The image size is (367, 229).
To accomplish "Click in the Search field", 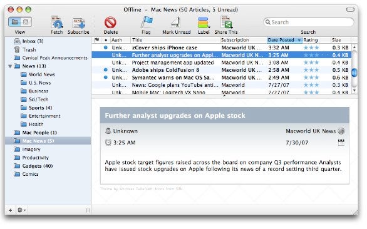I will 309,23.
